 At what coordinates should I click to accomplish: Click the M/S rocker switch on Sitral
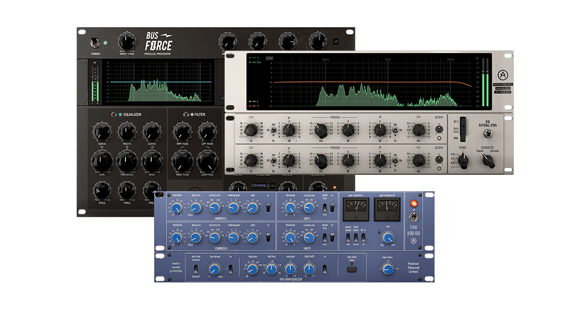pos(463,122)
